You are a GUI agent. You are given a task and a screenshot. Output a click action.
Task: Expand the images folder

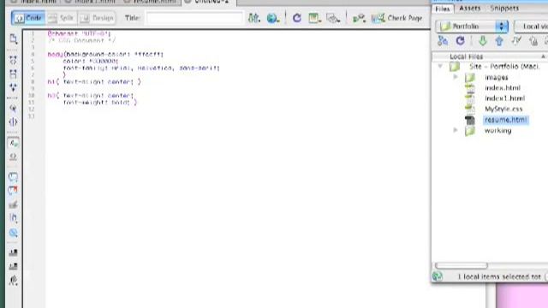point(456,76)
